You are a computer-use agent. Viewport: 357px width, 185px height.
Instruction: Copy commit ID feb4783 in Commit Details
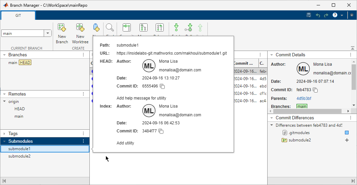(x=315, y=90)
